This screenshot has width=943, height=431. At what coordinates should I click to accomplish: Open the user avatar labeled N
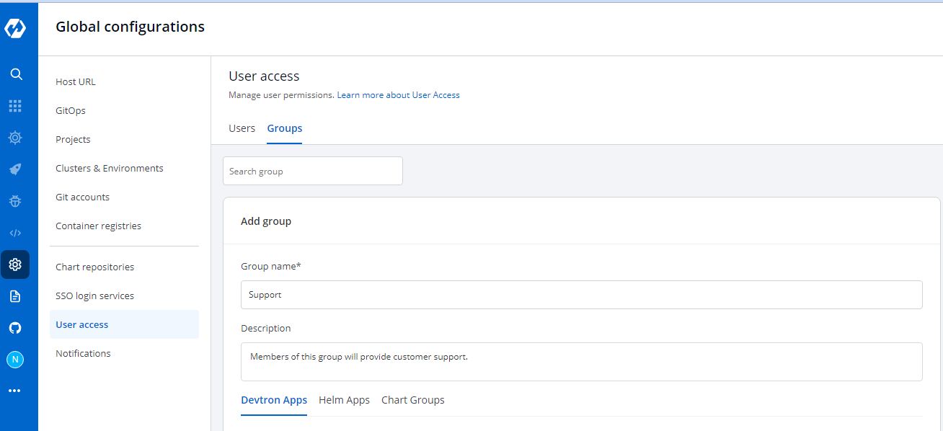tap(15, 359)
